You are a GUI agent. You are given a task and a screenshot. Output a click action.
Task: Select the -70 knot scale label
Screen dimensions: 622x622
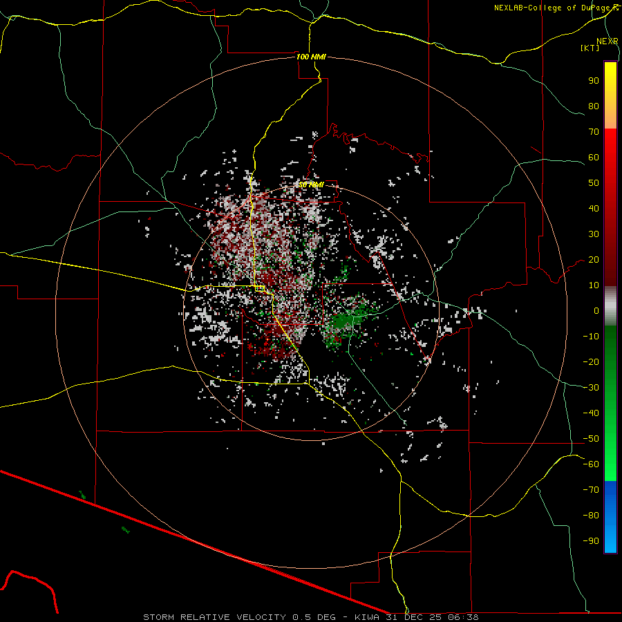pos(591,490)
